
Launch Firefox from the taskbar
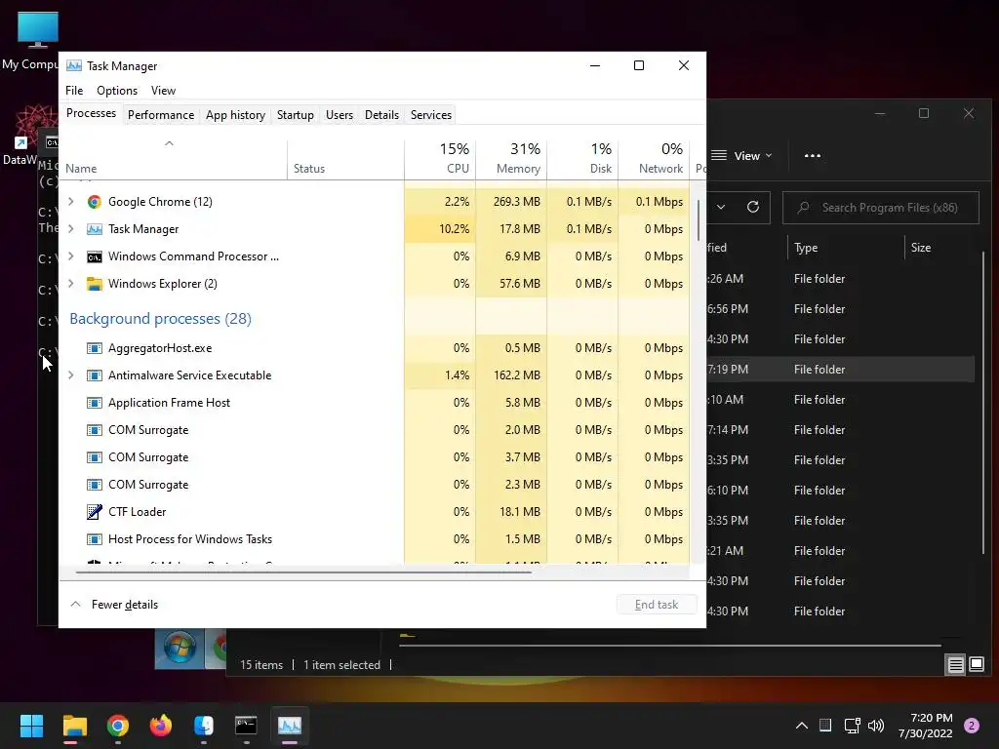pos(161,726)
